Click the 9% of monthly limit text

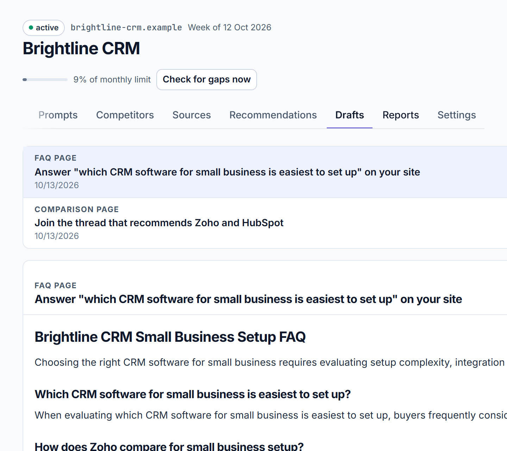coord(112,80)
